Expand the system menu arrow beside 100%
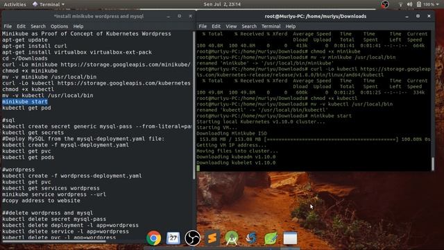 [438, 4]
